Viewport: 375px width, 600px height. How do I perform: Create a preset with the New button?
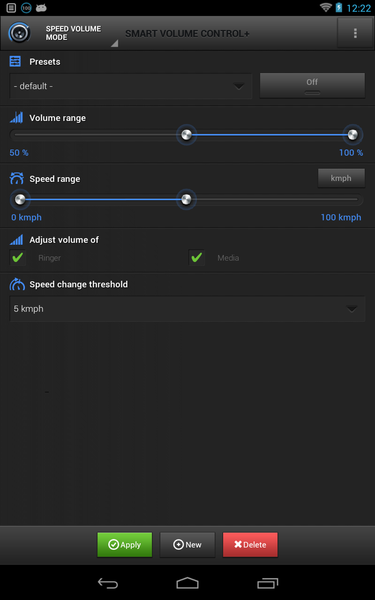187,545
